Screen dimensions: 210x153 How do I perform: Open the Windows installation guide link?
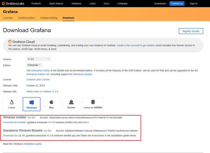(33, 144)
